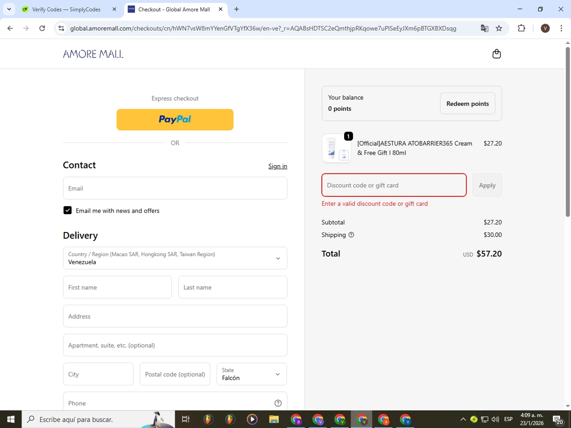Click the Phone field help icon

click(278, 403)
